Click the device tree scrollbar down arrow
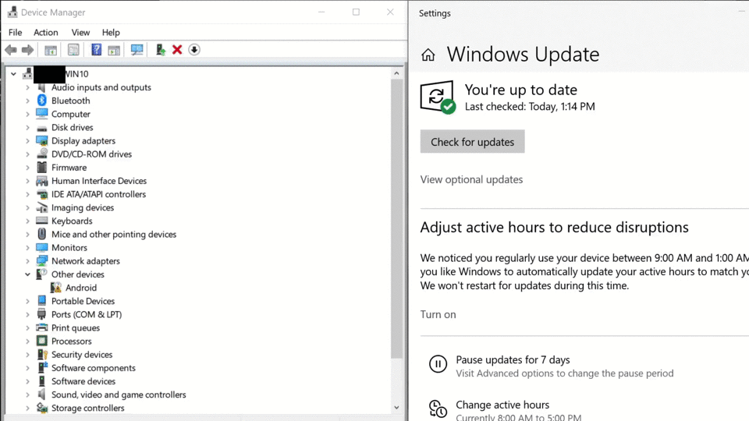Image resolution: width=749 pixels, height=421 pixels. tap(396, 408)
